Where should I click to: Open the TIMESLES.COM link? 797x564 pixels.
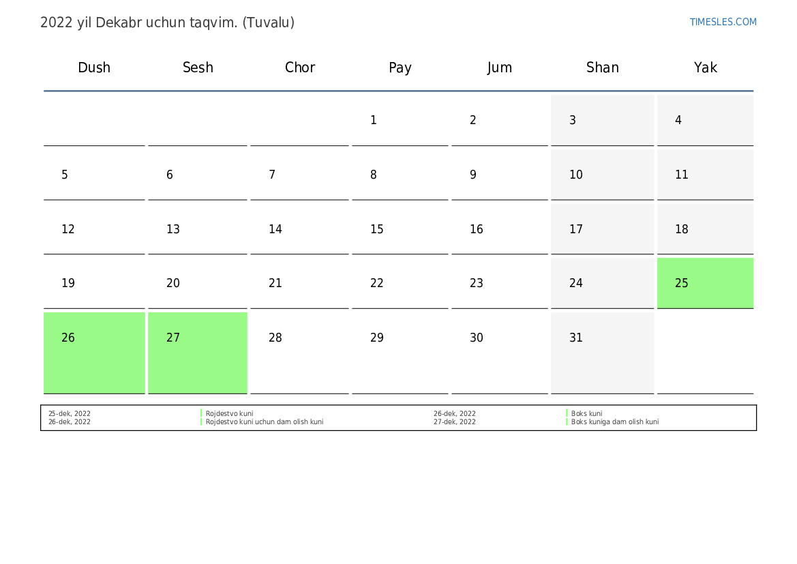click(723, 22)
